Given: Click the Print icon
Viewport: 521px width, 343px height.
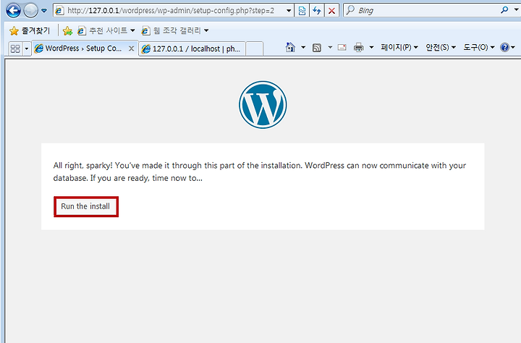Looking at the screenshot, I should tap(358, 48).
